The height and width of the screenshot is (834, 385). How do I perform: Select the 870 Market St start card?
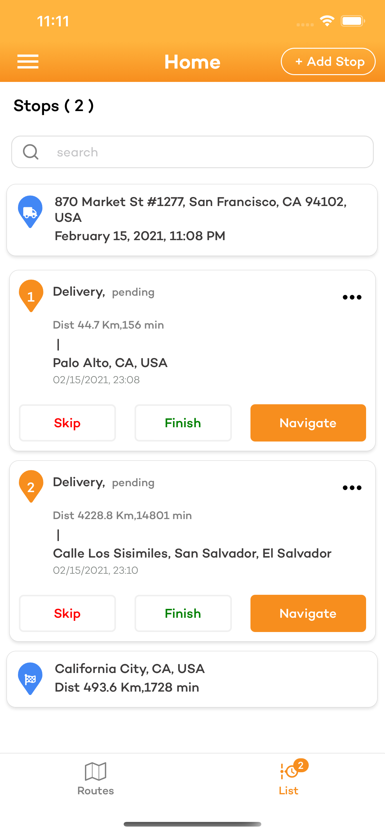(x=201, y=219)
